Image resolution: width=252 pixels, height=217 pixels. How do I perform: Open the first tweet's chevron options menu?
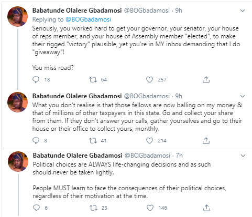click(x=243, y=11)
